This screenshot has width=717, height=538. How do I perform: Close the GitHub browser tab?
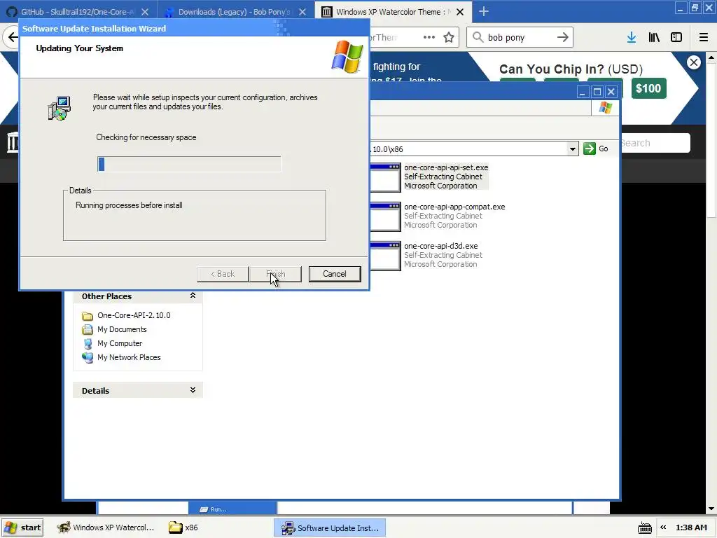pos(144,12)
